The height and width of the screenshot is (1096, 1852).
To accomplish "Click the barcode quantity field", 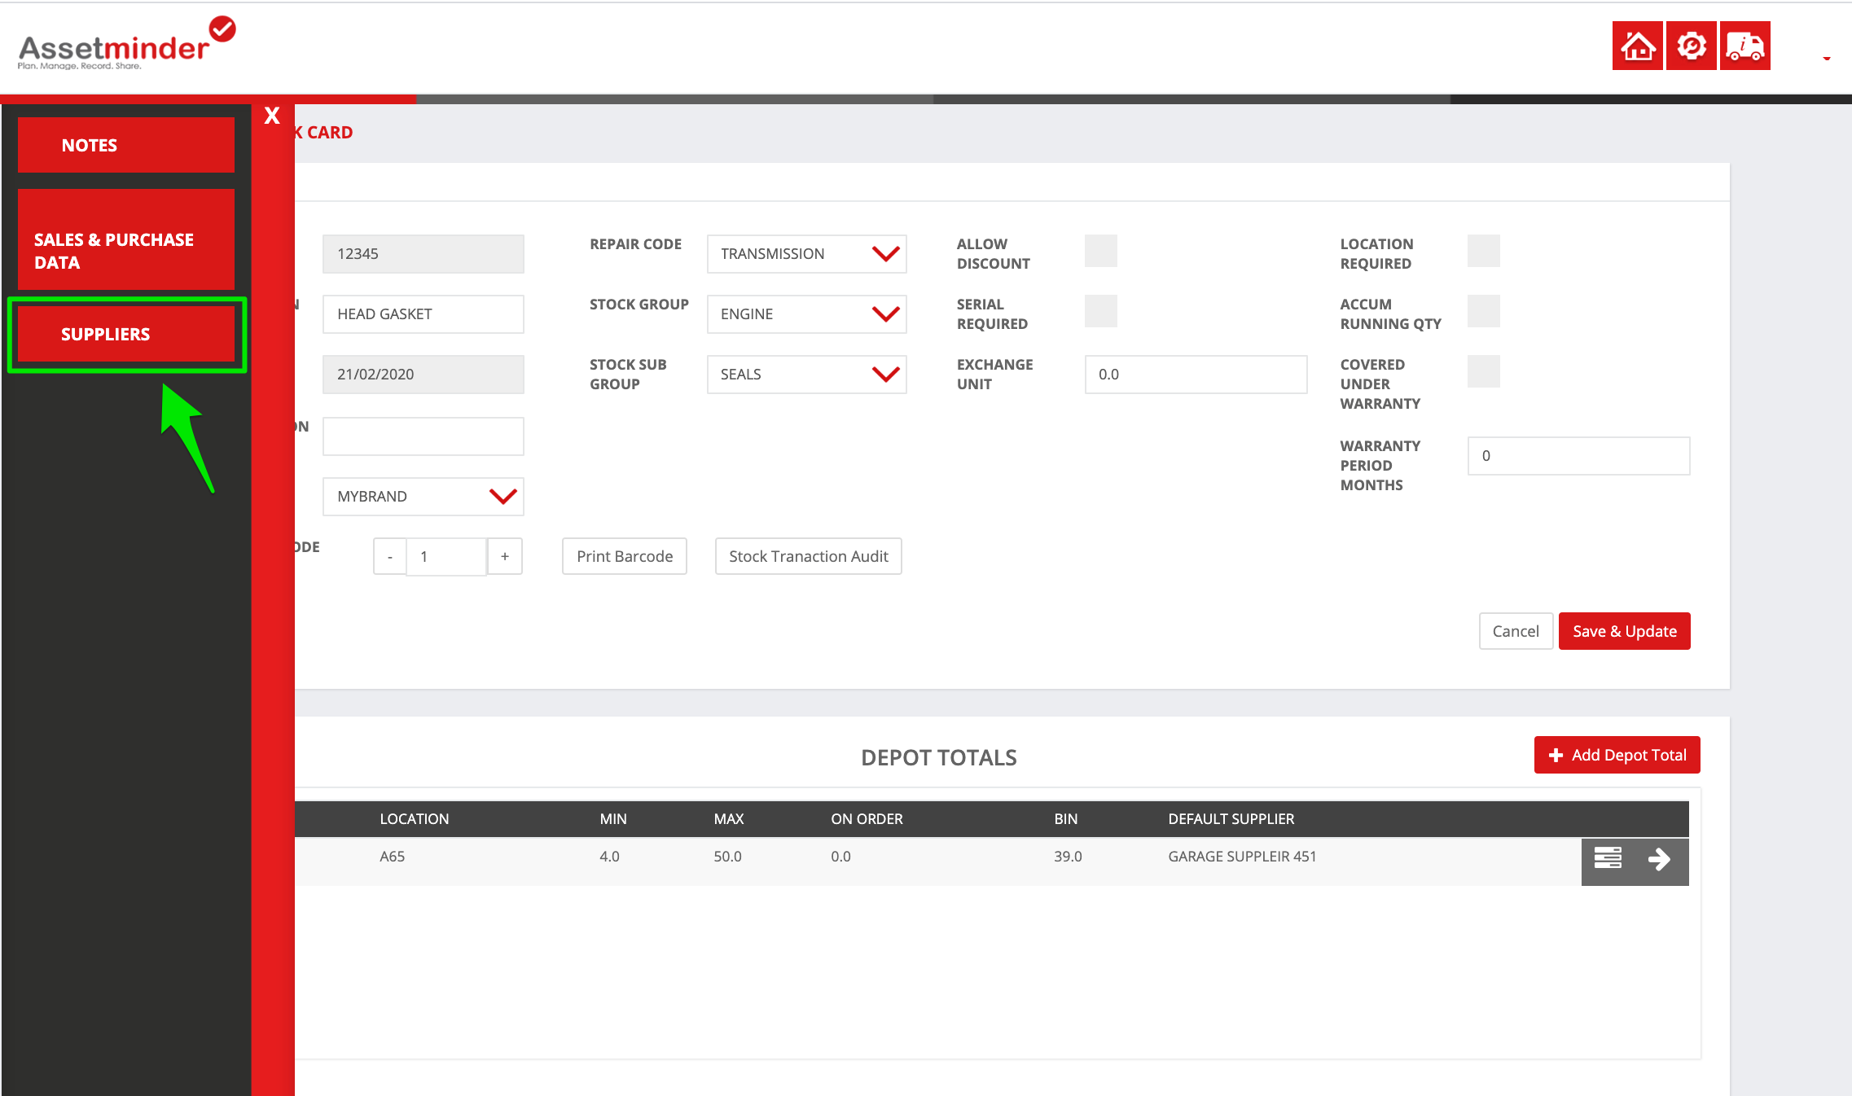I will pos(447,557).
